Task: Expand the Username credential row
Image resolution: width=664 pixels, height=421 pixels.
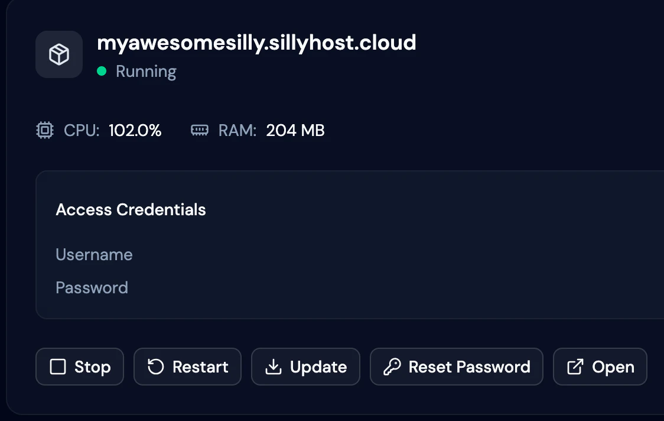Action: click(x=94, y=255)
